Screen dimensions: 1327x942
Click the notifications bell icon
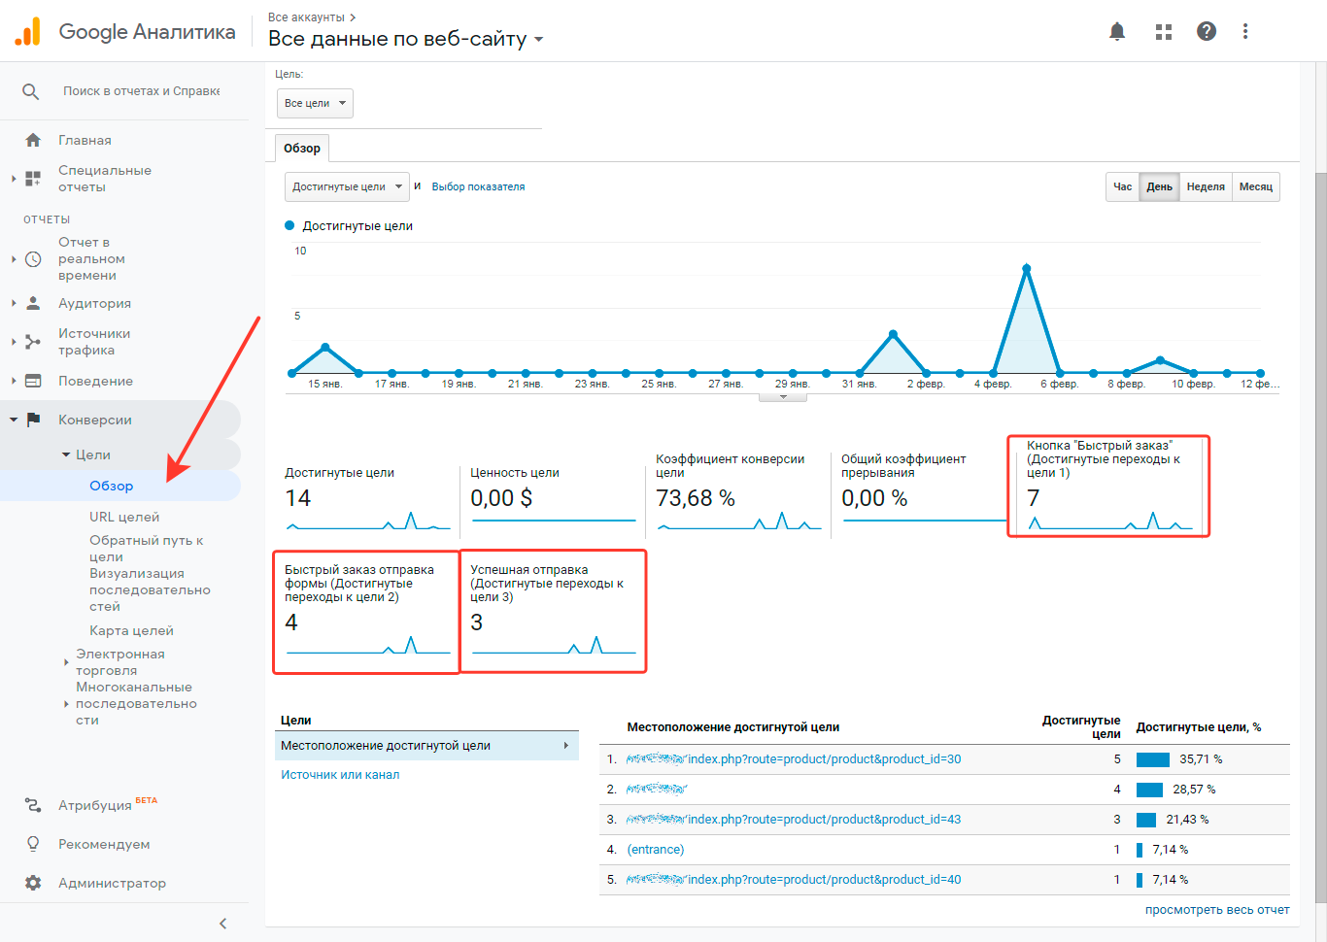pos(1117,32)
